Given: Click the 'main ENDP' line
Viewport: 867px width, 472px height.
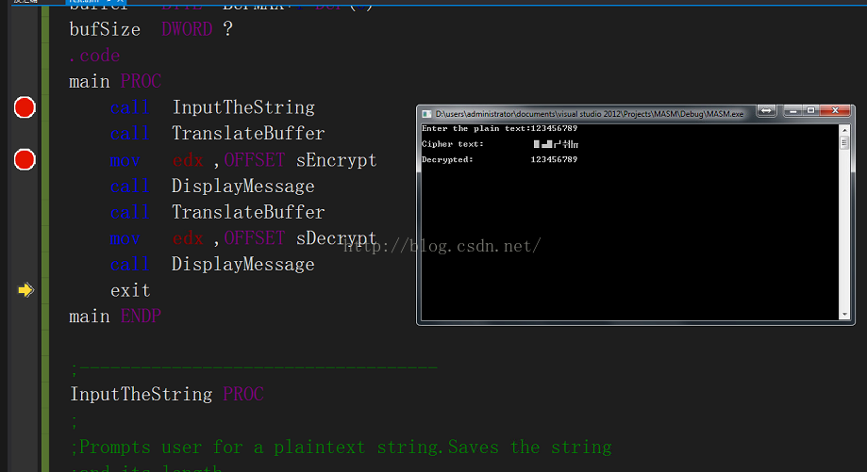Looking at the screenshot, I should (x=115, y=317).
